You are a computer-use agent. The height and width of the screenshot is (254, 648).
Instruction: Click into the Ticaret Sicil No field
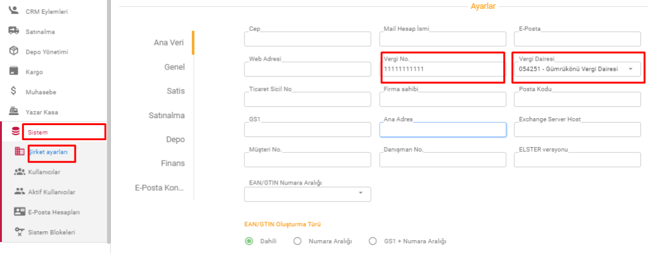308,99
